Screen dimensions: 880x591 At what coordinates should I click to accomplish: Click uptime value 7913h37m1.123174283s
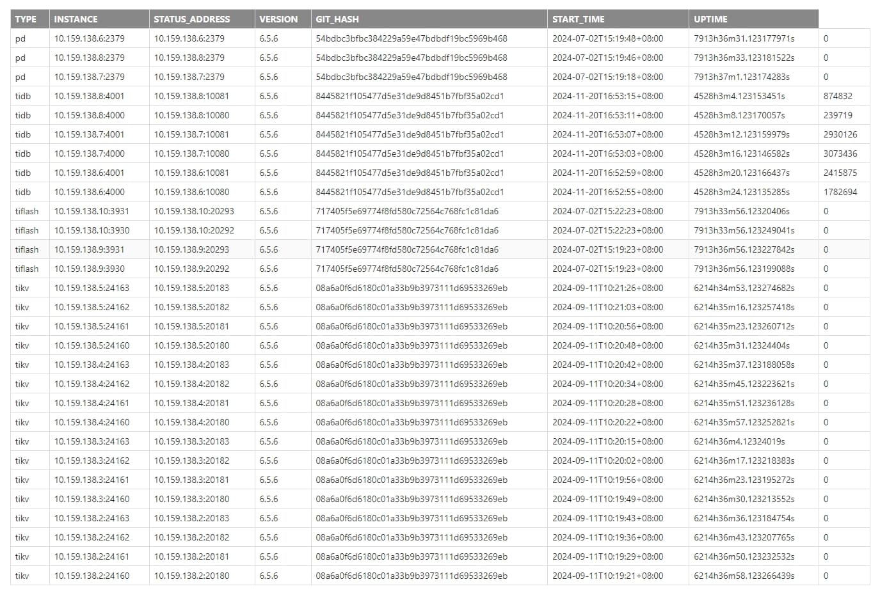pos(741,77)
